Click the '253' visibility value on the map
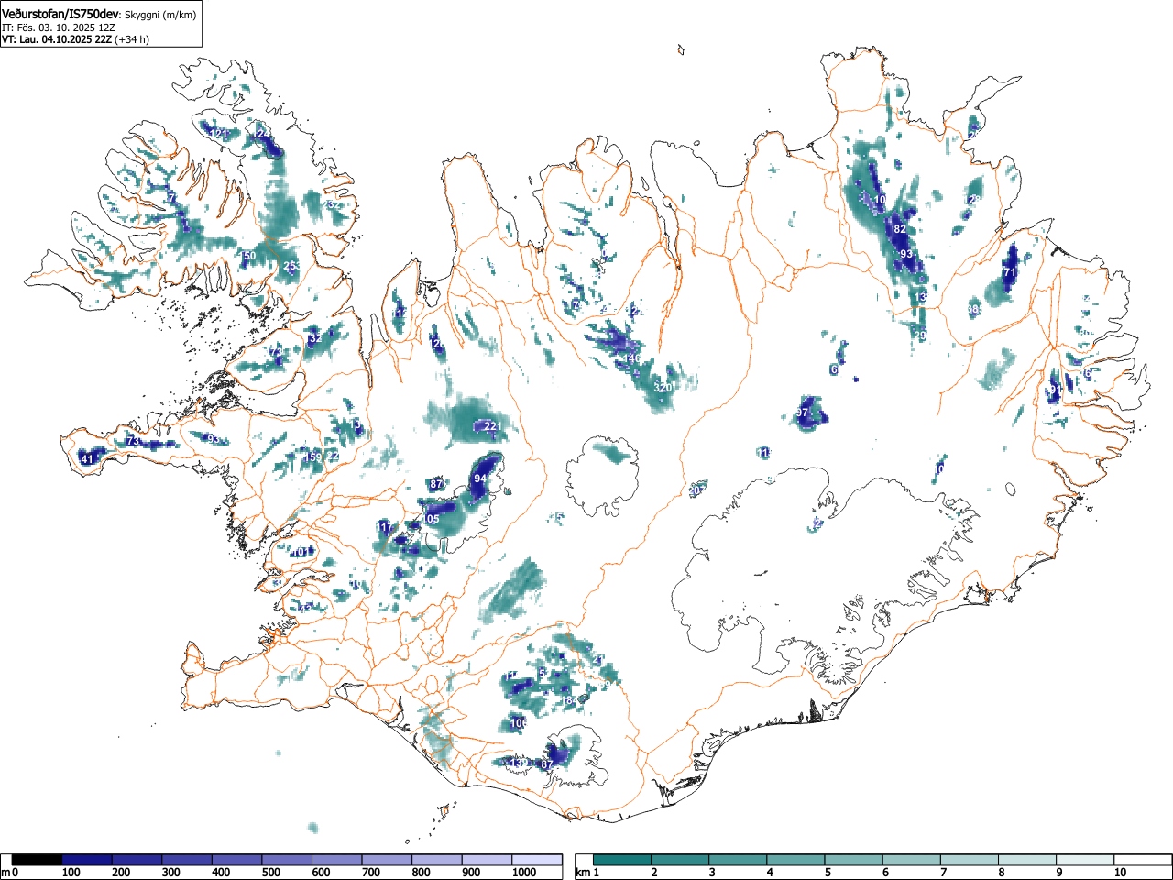Screen dimensions: 1173x880 292,266
